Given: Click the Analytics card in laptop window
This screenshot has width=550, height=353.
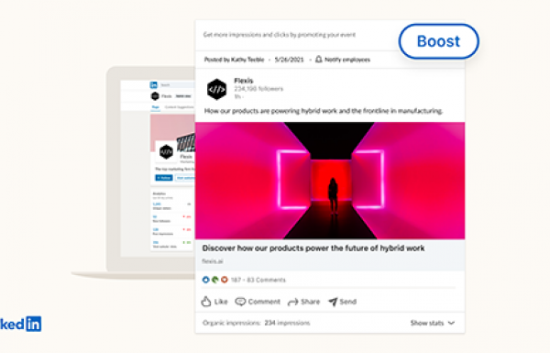Looking at the screenshot, I should coord(172,220).
